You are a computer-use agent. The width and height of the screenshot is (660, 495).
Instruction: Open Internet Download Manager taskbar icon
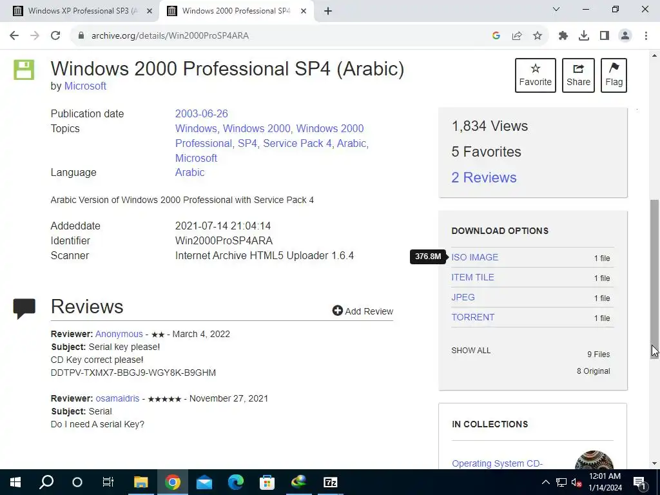click(x=298, y=482)
